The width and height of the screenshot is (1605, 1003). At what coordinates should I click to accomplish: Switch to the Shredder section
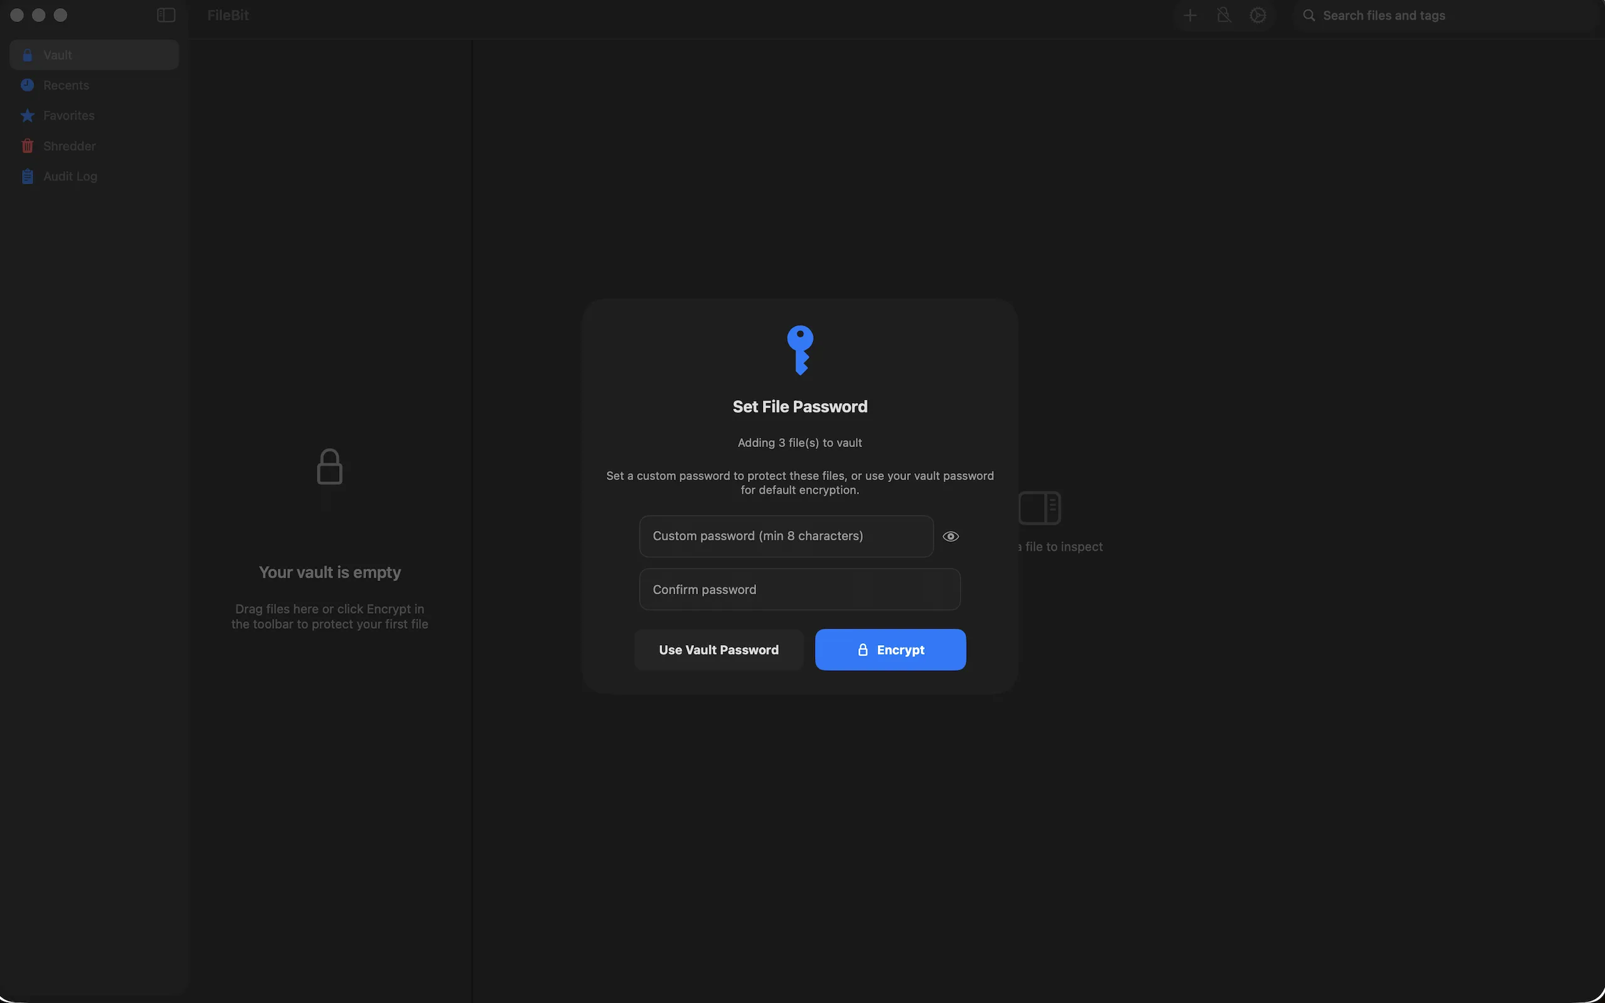69,146
